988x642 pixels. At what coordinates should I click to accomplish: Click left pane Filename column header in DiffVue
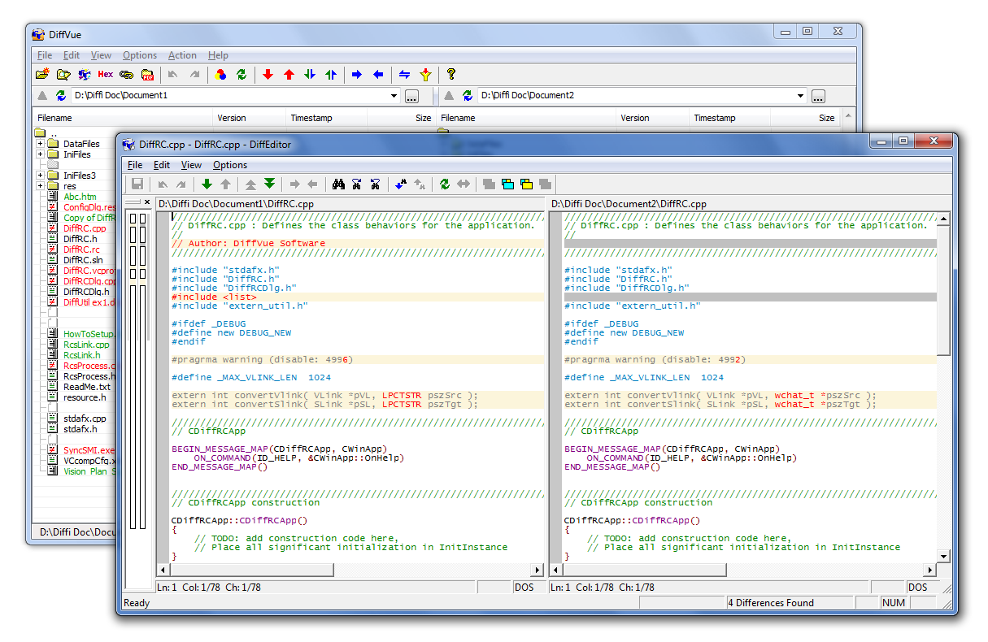pos(123,118)
